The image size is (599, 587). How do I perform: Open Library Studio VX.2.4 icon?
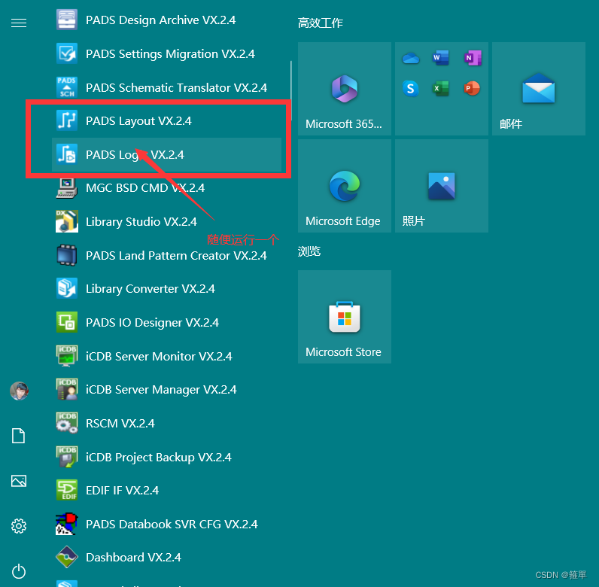coord(67,221)
